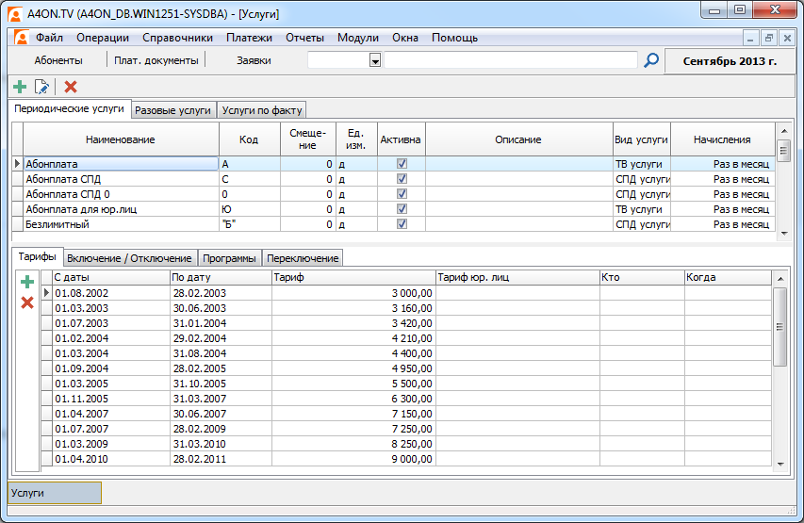804x523 pixels.
Task: Click the search text input field
Action: (510, 60)
